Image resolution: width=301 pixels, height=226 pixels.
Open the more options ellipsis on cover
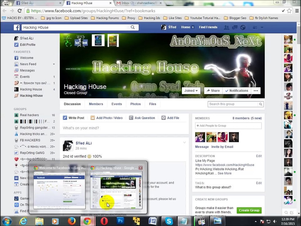point(256,91)
